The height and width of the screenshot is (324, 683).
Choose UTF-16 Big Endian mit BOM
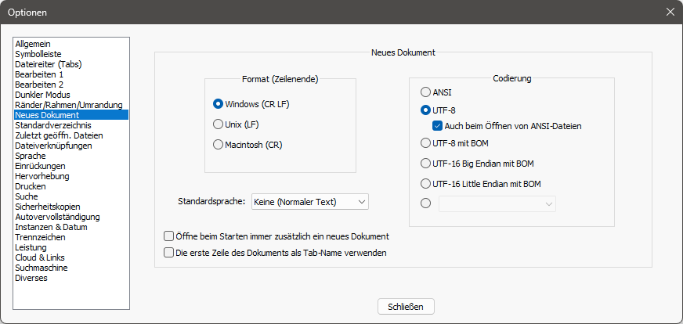426,164
